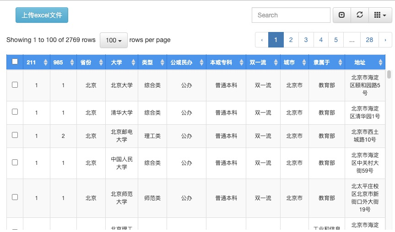
Task: Click address 北太平庄校区北京市新街口外大街19号
Action: (x=365, y=198)
